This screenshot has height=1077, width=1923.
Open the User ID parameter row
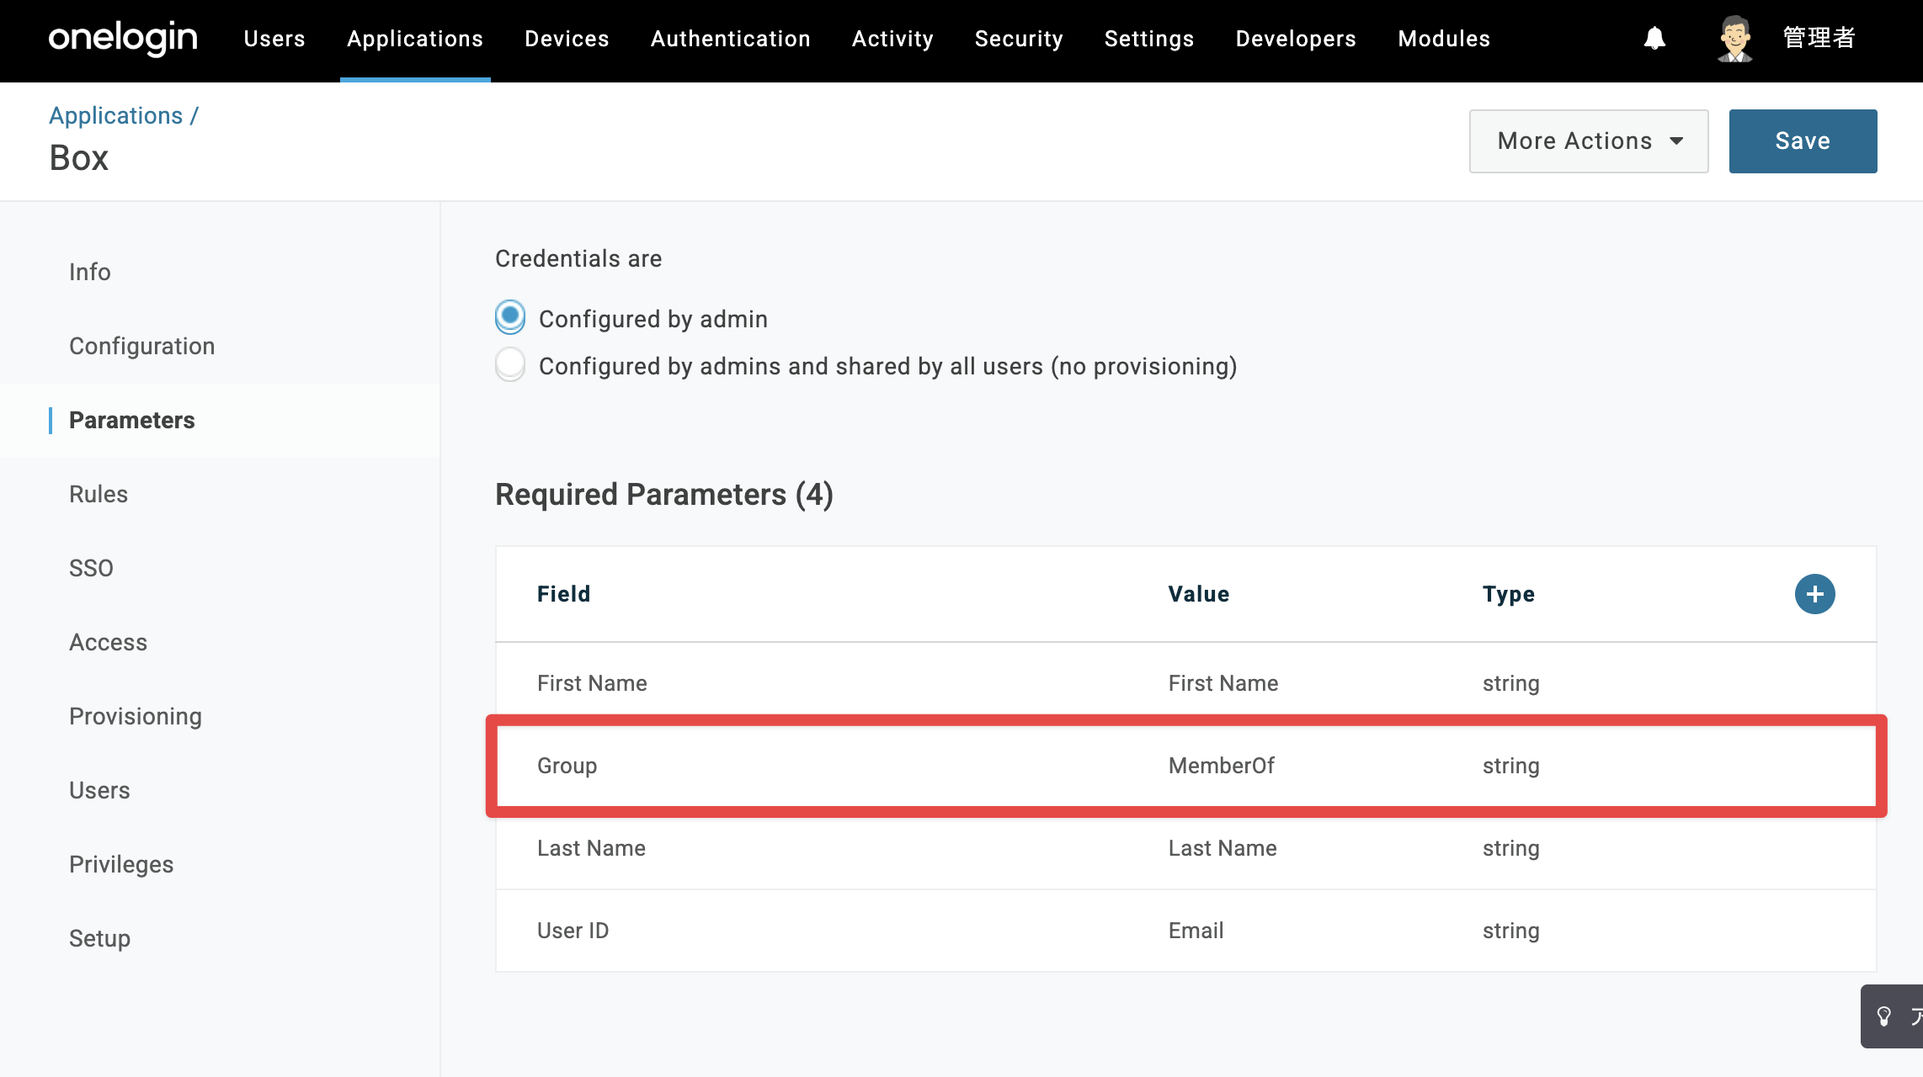coord(1186,931)
